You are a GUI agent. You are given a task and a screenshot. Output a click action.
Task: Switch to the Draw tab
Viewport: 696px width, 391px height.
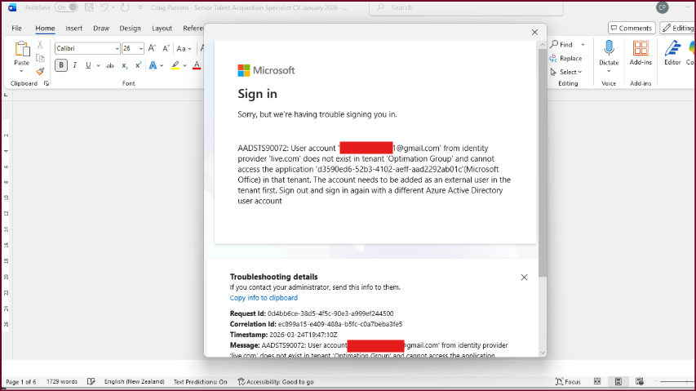pos(101,28)
